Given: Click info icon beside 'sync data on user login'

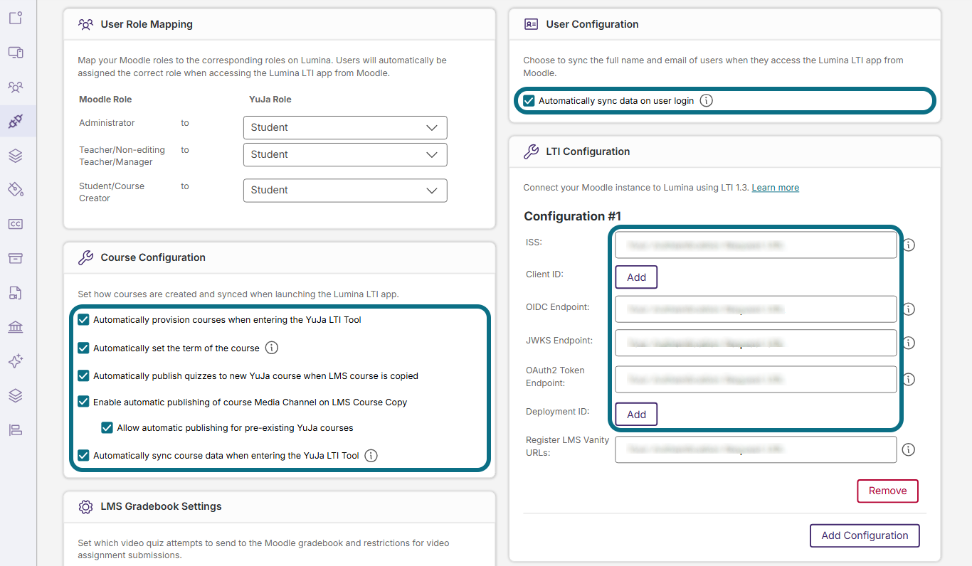Looking at the screenshot, I should pyautogui.click(x=706, y=101).
